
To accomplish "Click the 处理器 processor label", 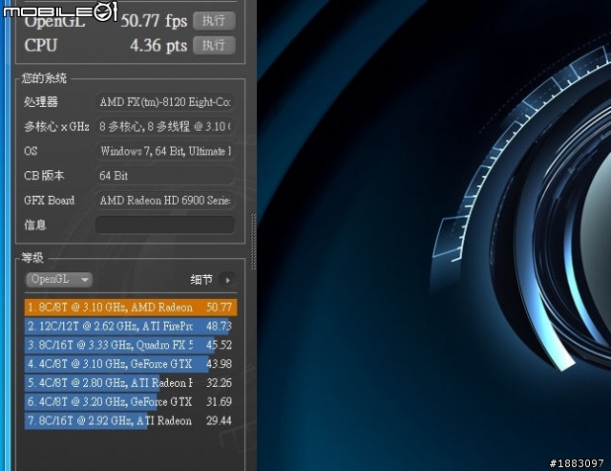I will click(x=41, y=102).
